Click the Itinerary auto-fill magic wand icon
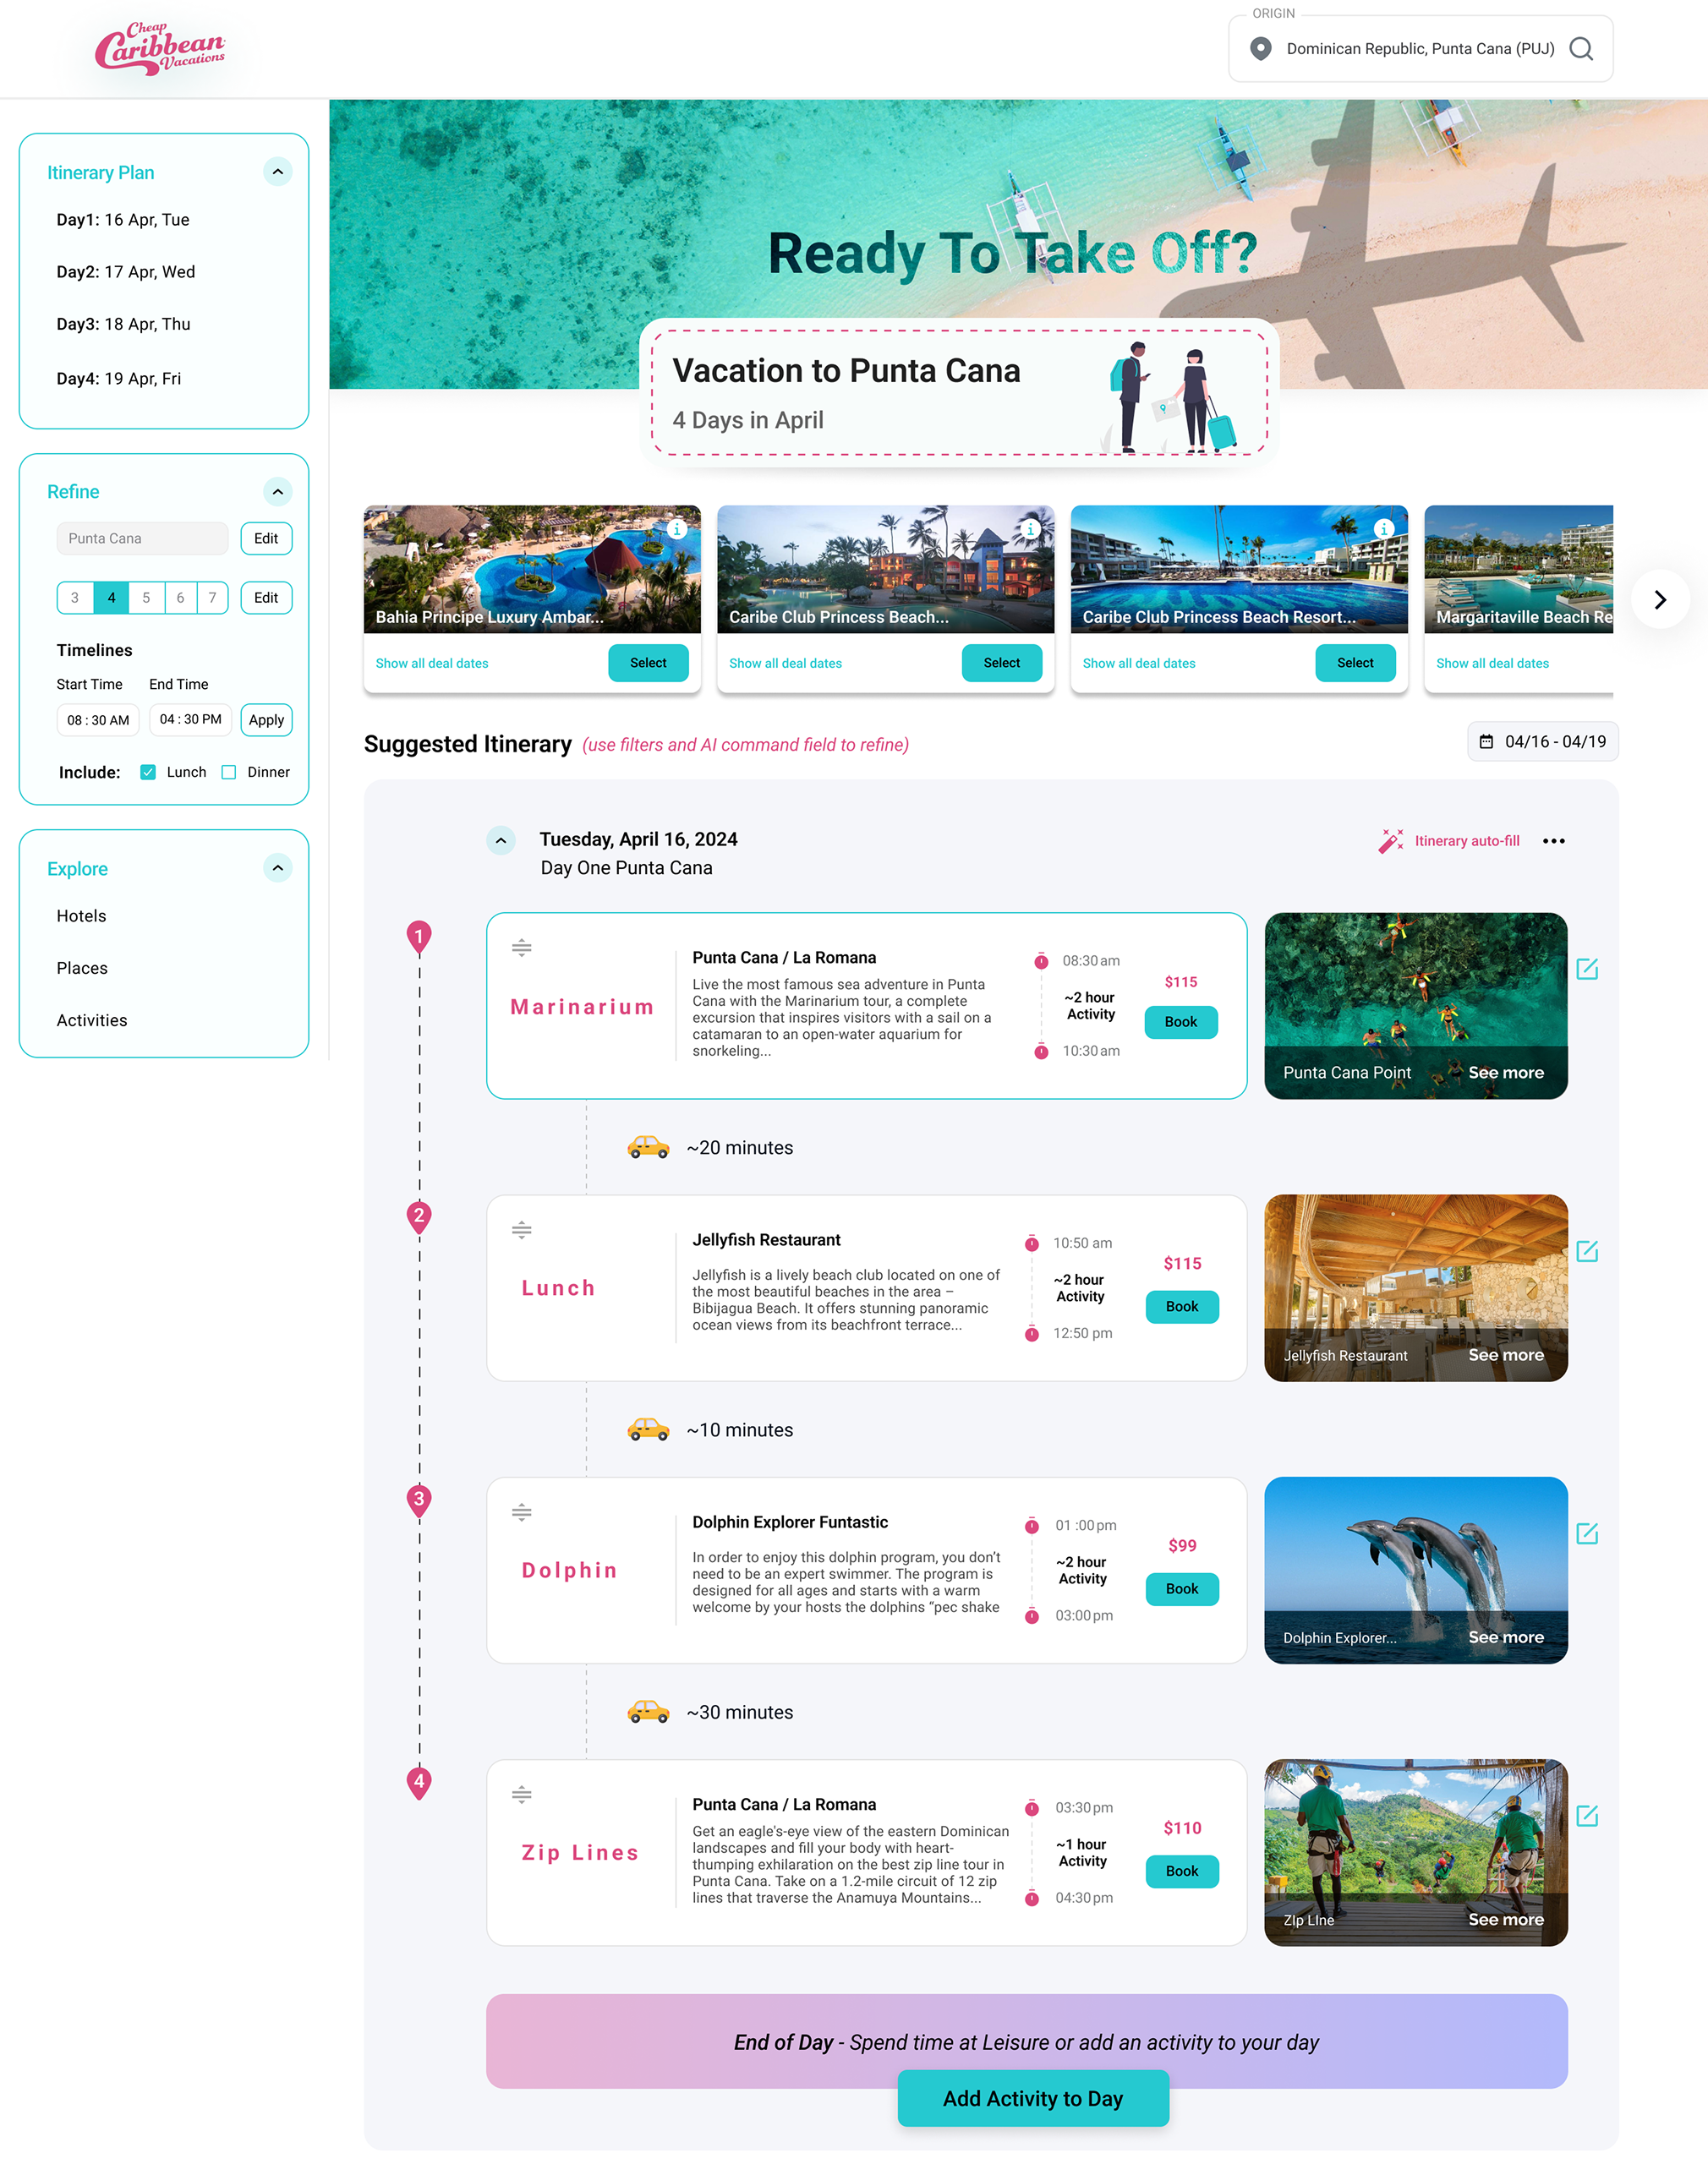This screenshot has height=2164, width=1708. (x=1390, y=840)
